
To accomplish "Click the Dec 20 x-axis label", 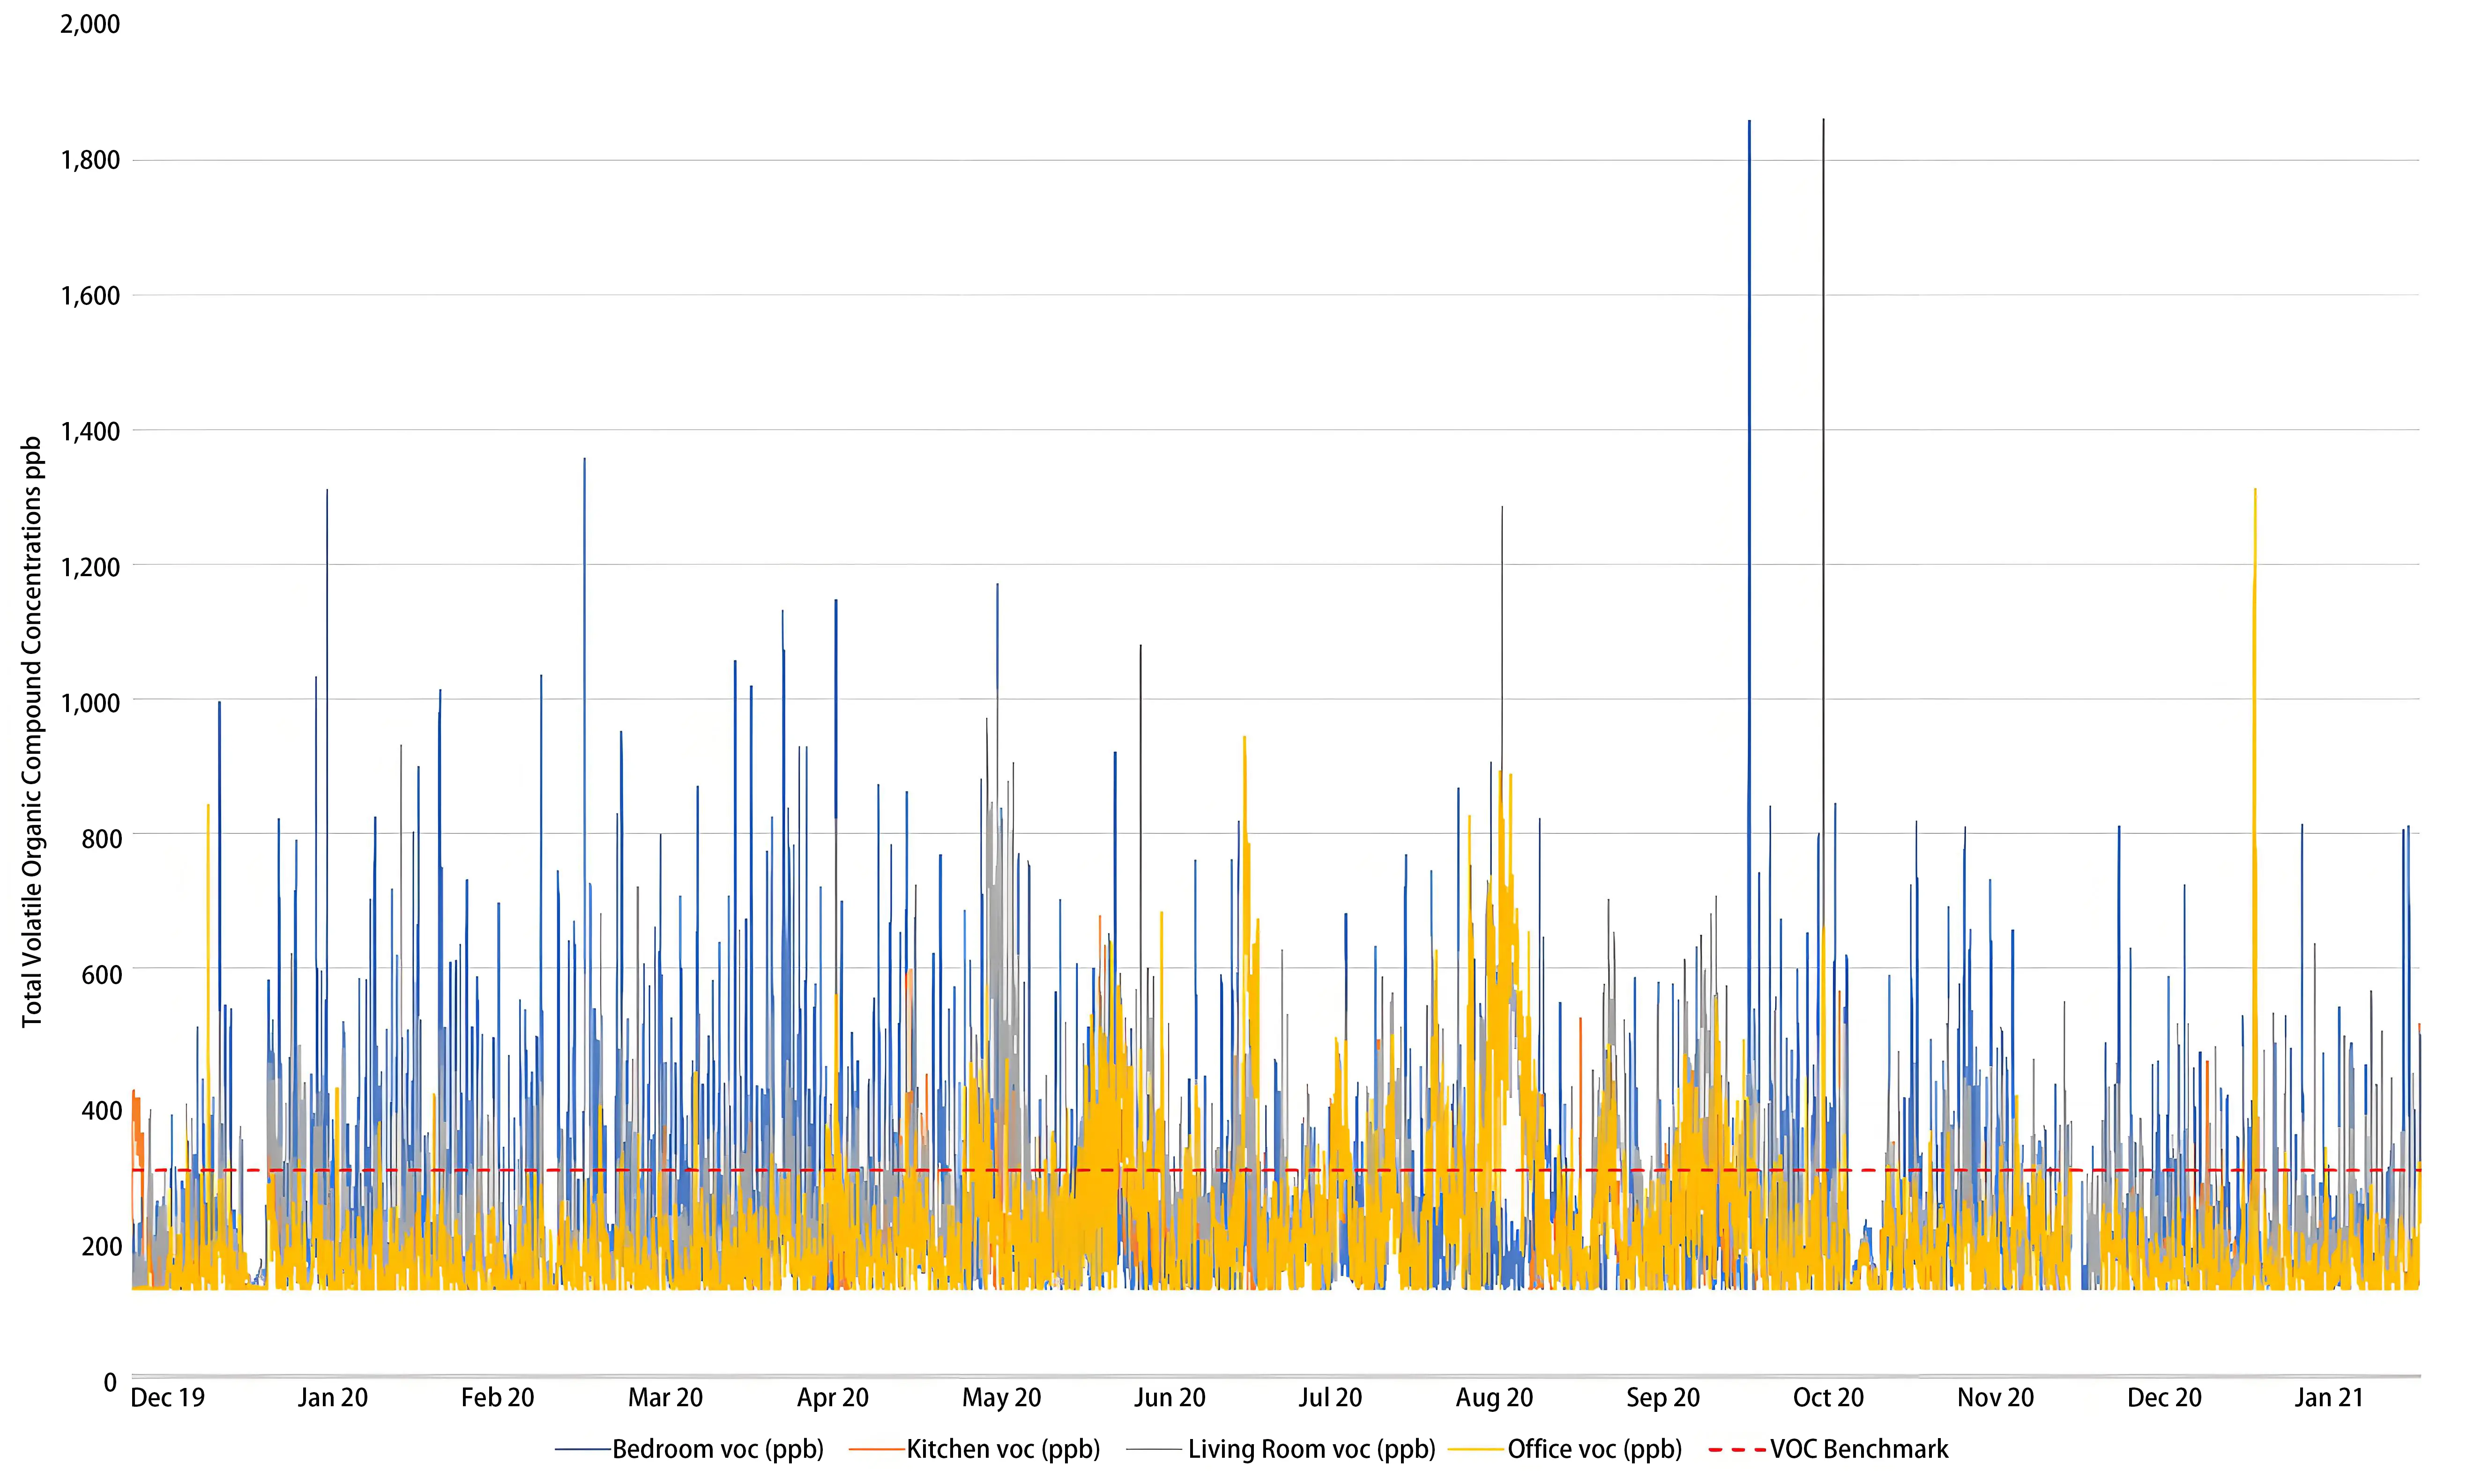I will [x=2165, y=1398].
